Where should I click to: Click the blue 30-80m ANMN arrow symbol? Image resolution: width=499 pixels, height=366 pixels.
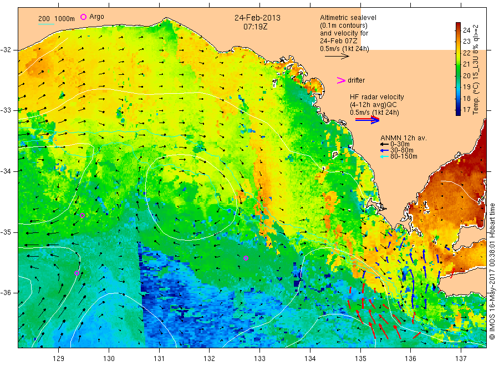pyautogui.click(x=384, y=150)
